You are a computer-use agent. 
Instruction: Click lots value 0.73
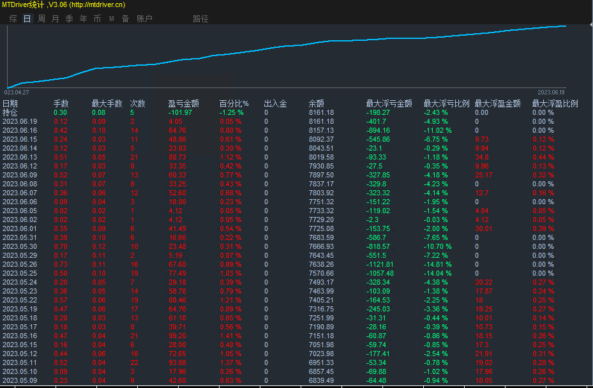61,264
